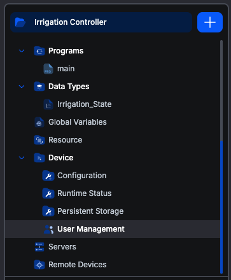Click the Irrigation Controller project folder icon
Screen dimensions: 231x280
[x=20, y=22]
